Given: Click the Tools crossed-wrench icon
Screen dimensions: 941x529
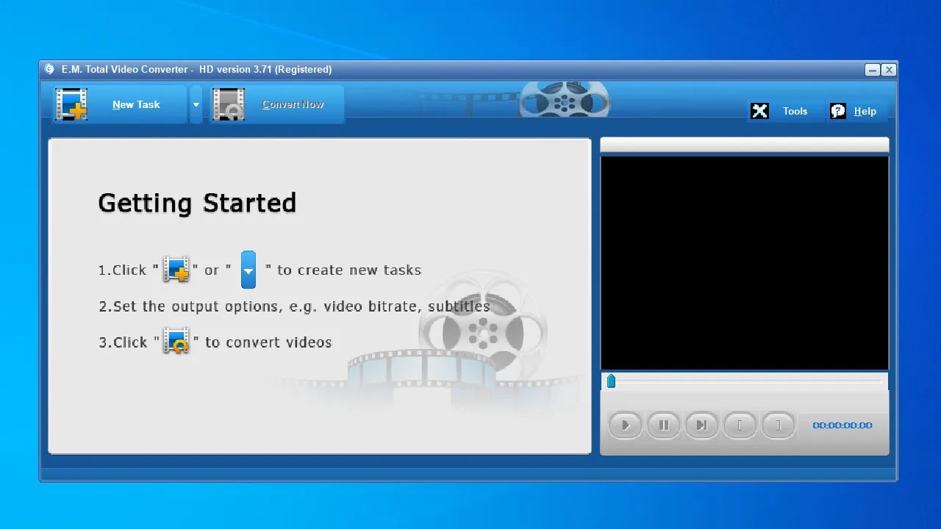Looking at the screenshot, I should (759, 111).
